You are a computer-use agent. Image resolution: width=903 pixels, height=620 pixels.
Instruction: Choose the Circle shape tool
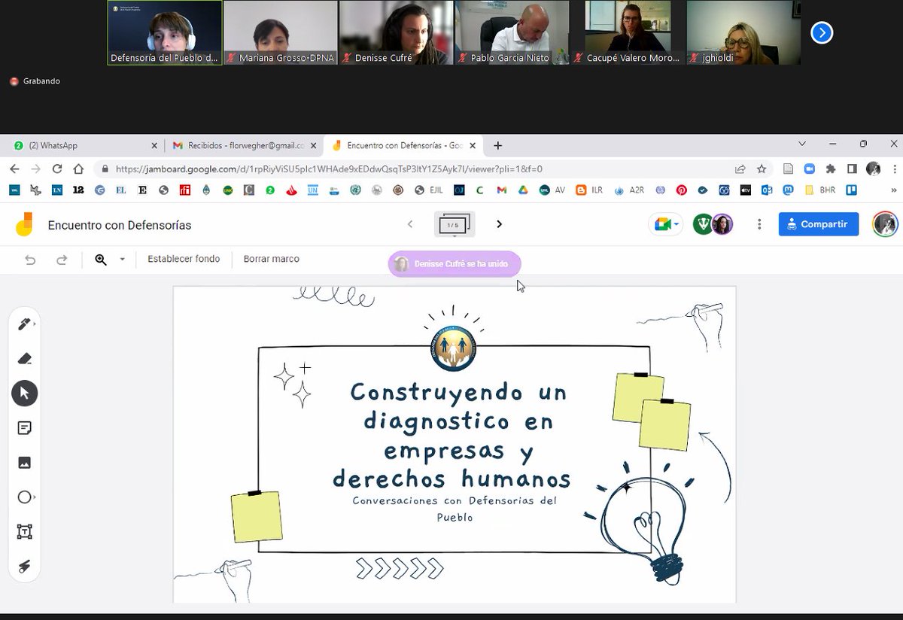click(25, 497)
